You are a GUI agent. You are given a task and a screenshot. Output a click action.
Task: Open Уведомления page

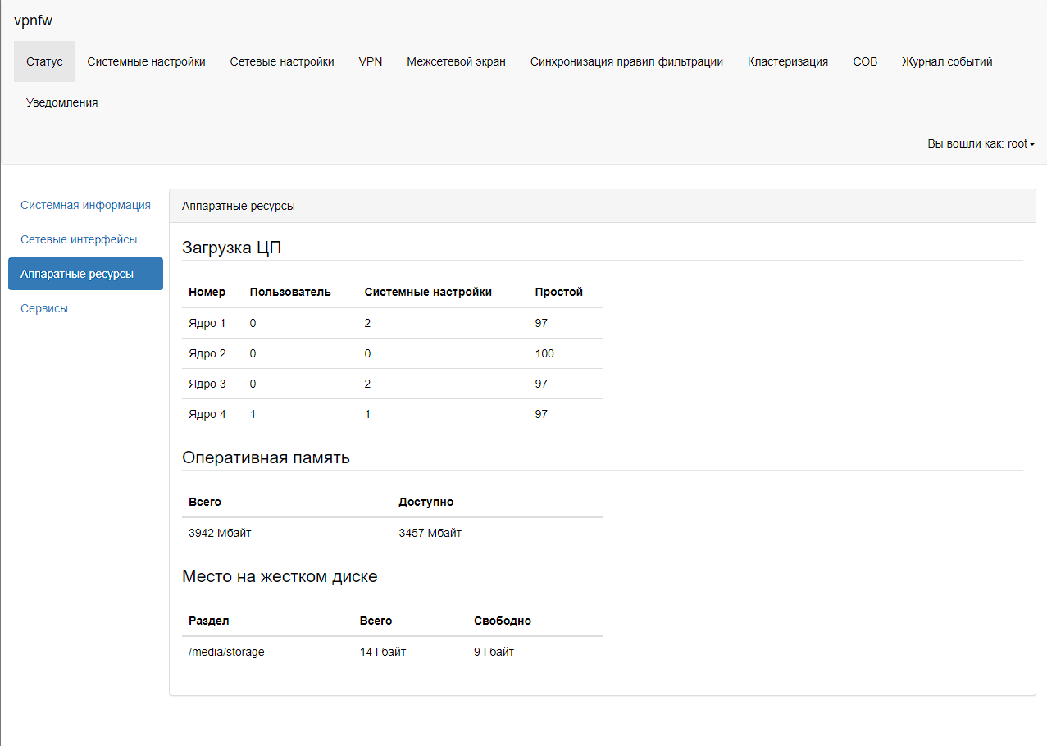[x=61, y=102]
